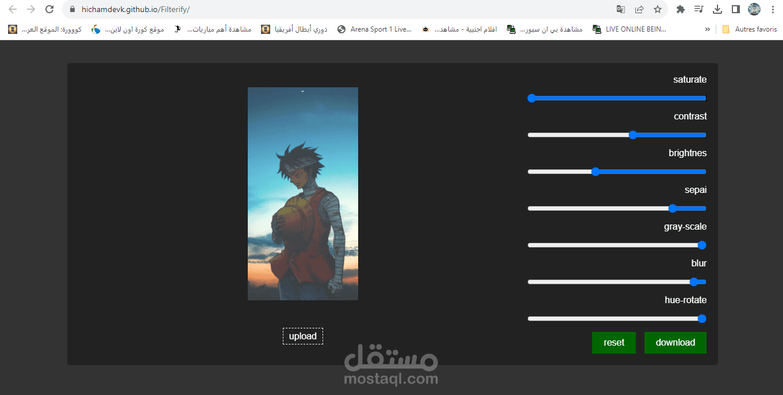Viewport: 783px width, 395px height.
Task: Click the browser forward arrow
Action: pos(31,9)
